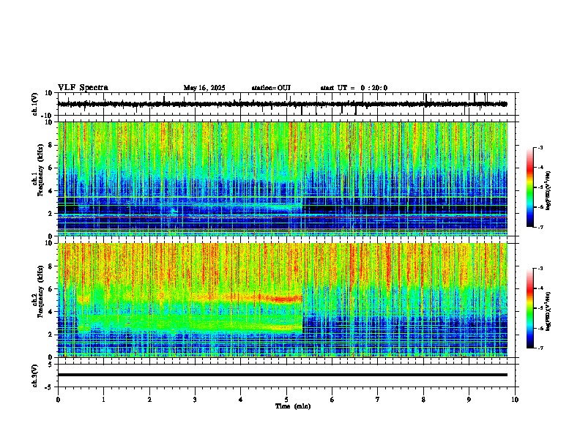This screenshot has width=580, height=448.
Task: Click the "ch.1(V)" waveform axis label
Action: (x=35, y=104)
